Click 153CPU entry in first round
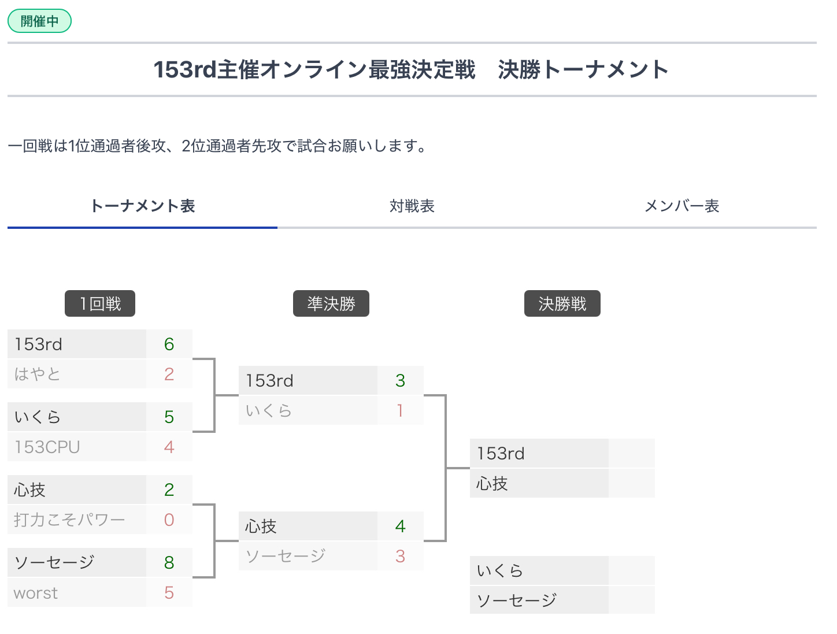Image resolution: width=837 pixels, height=634 pixels. pyautogui.click(x=77, y=447)
